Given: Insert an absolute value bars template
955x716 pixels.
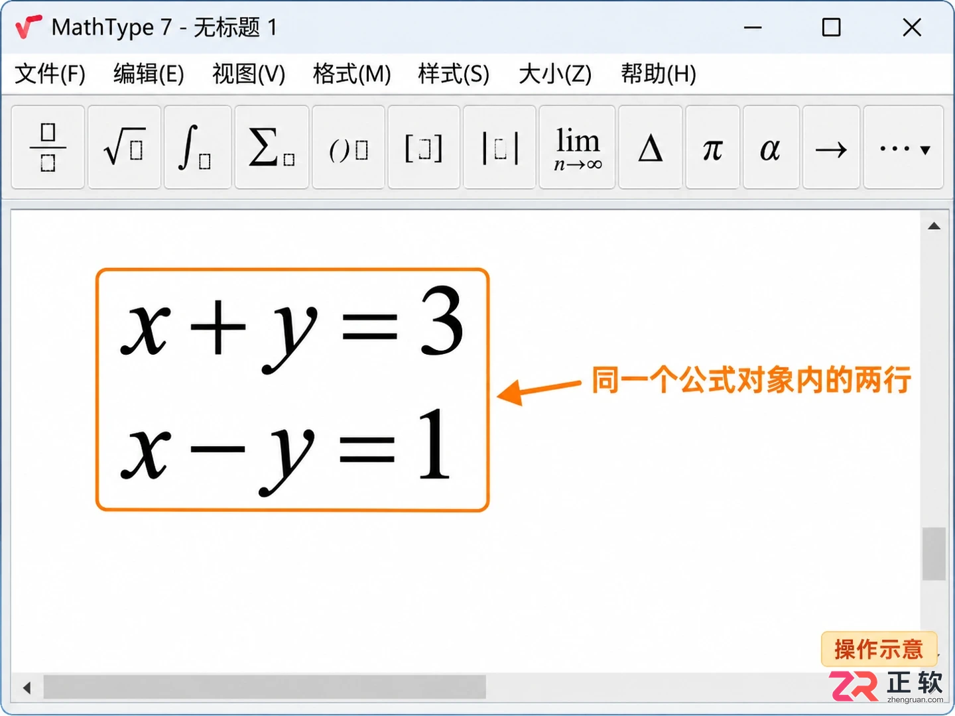Looking at the screenshot, I should pos(499,147).
